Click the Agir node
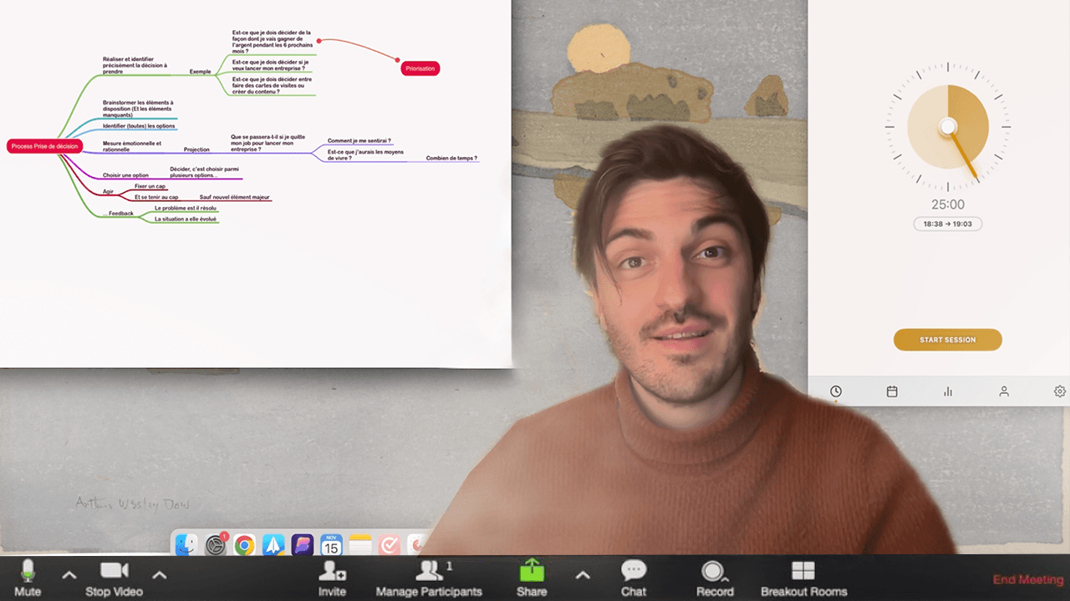The image size is (1070, 601). click(x=108, y=191)
